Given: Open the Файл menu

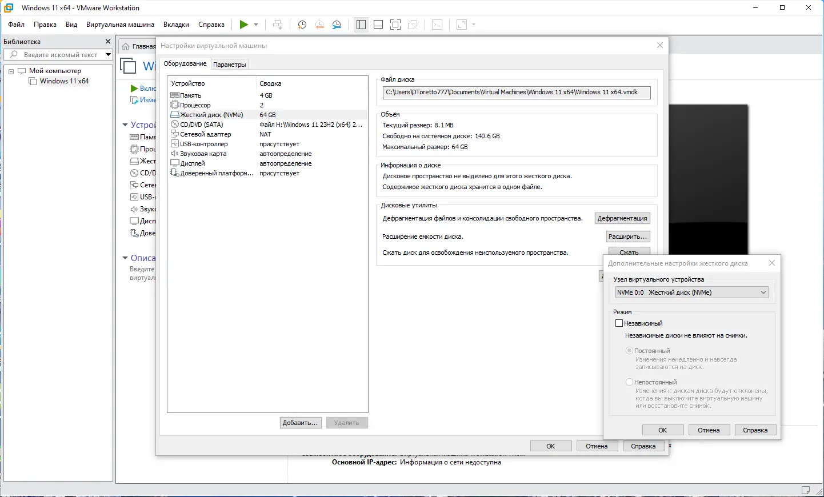Looking at the screenshot, I should coord(17,25).
